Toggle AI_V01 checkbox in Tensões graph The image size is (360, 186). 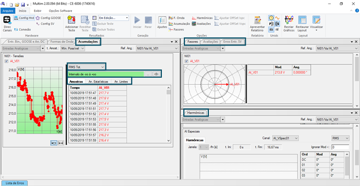7,61
